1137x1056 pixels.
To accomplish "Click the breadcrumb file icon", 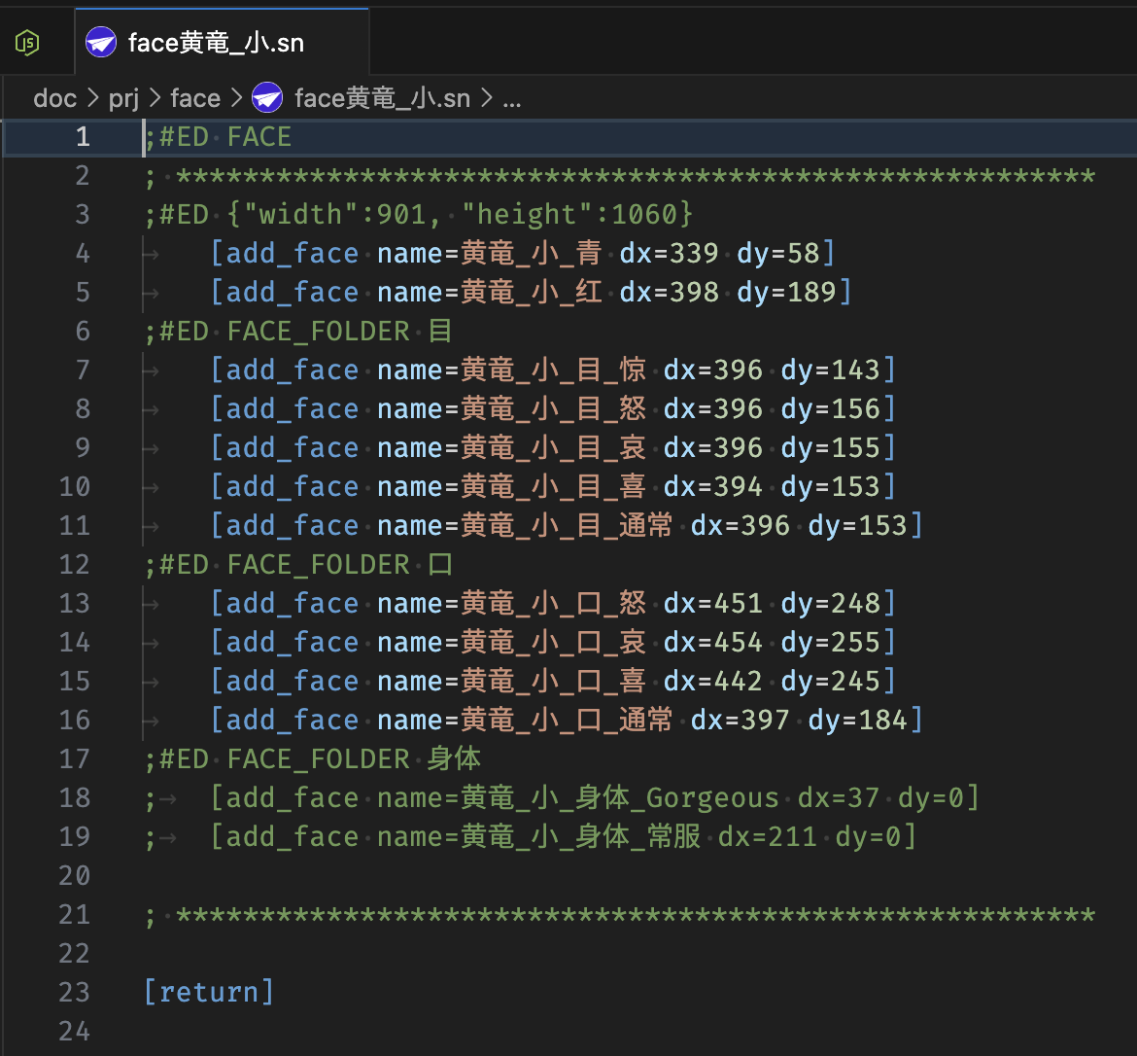I will [267, 98].
